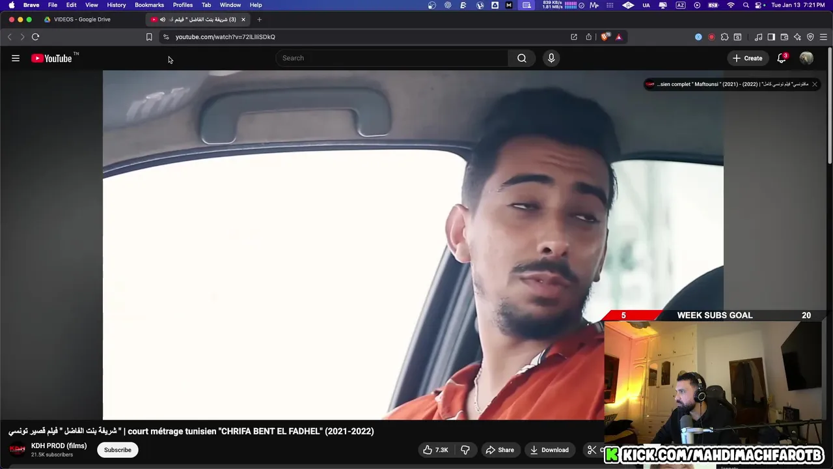The height and width of the screenshot is (469, 833).
Task: Open the History menu
Action: (x=116, y=5)
